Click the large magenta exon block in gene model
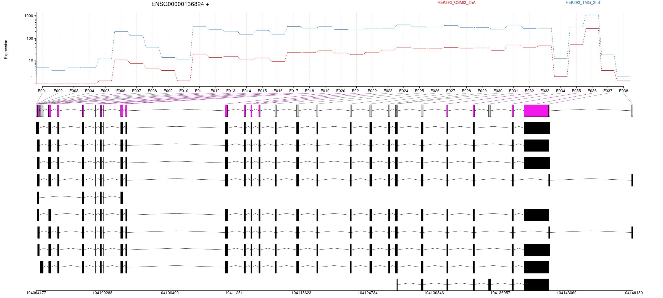The image size is (663, 298). (x=536, y=111)
